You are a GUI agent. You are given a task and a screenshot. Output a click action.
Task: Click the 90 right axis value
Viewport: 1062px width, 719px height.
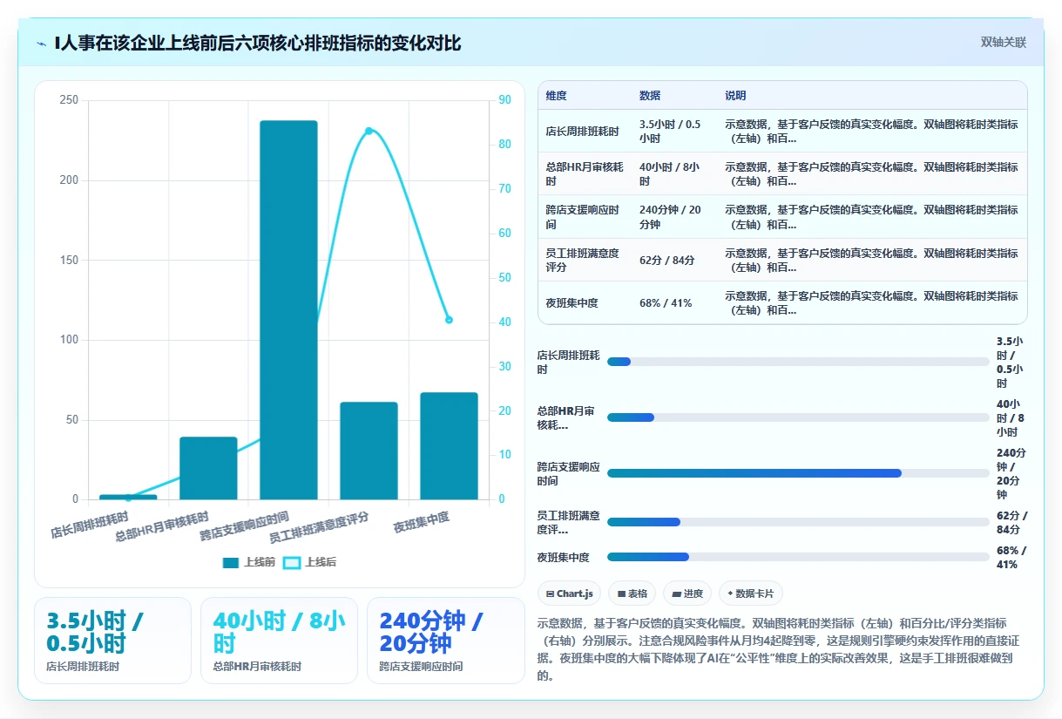click(x=505, y=100)
